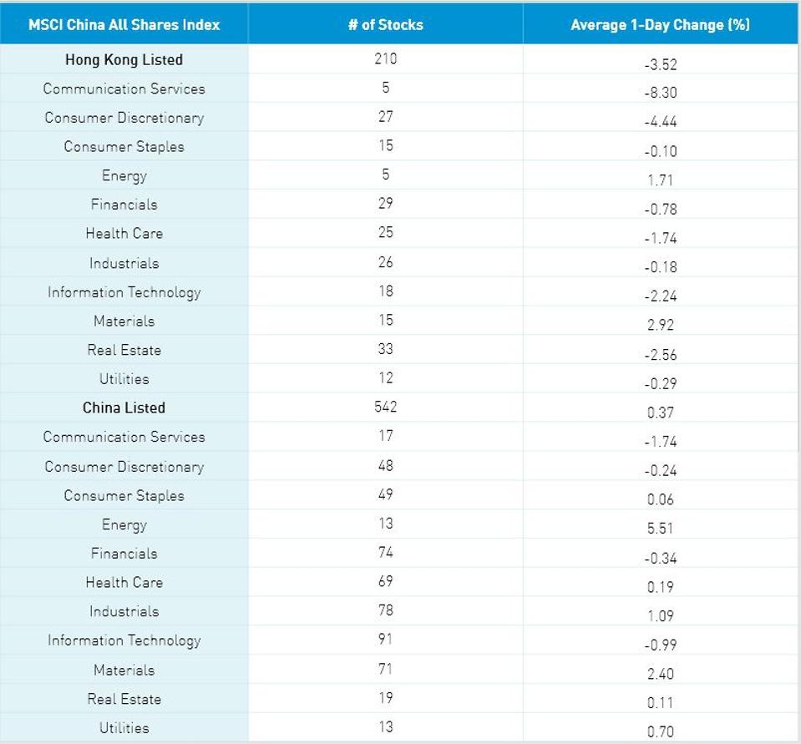Click the 542 stocks count cell

point(385,407)
